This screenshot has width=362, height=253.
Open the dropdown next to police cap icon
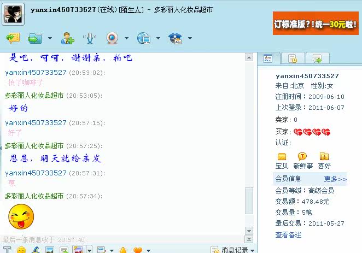[190, 38]
